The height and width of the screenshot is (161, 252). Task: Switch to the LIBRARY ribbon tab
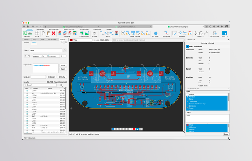point(109,30)
